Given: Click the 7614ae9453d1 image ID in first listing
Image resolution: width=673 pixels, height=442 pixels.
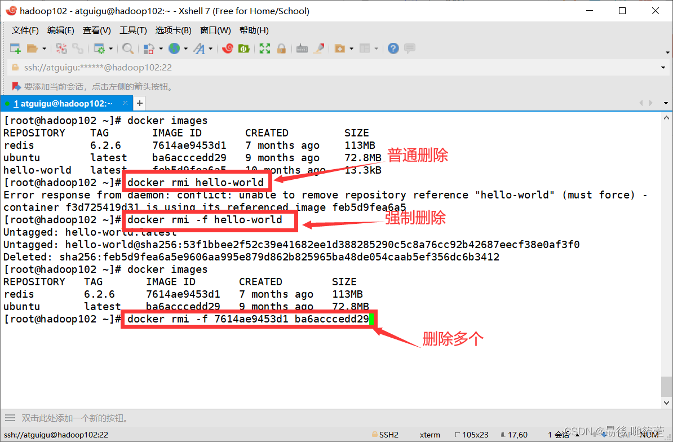Looking at the screenshot, I should pos(189,145).
